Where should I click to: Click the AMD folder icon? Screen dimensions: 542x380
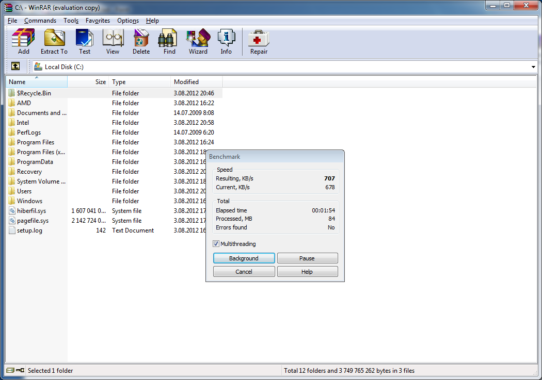point(12,103)
